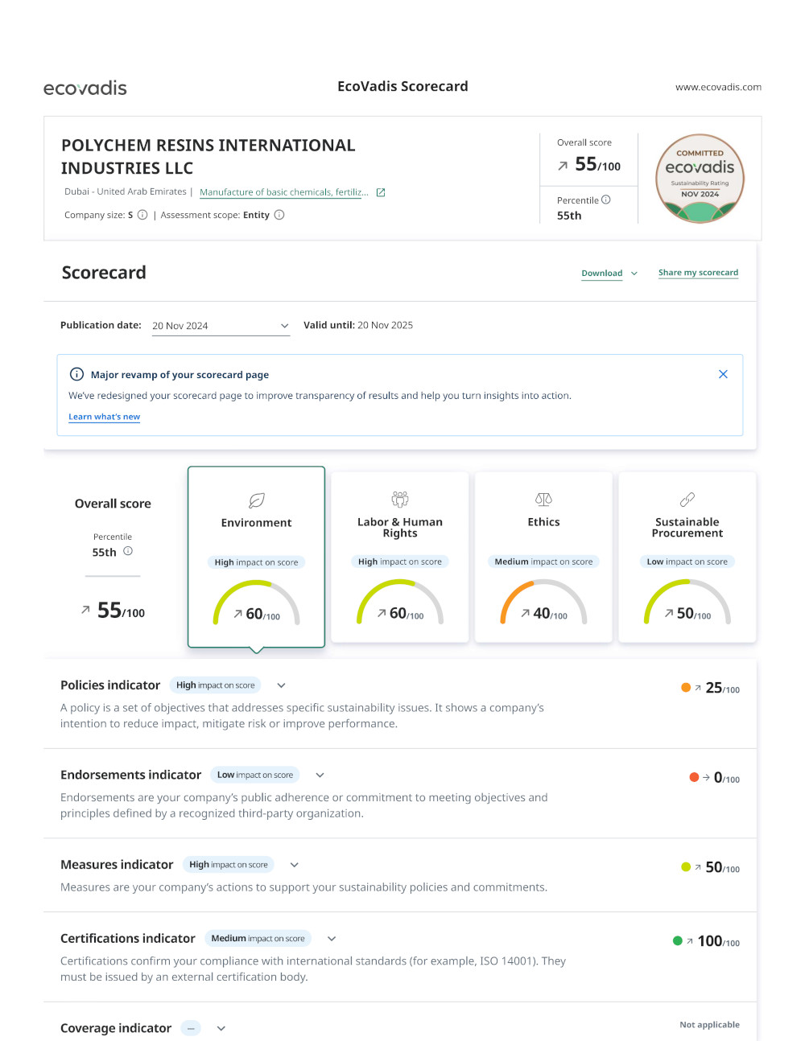
Task: Expand the Coverage indicator section
Action: point(221,1028)
